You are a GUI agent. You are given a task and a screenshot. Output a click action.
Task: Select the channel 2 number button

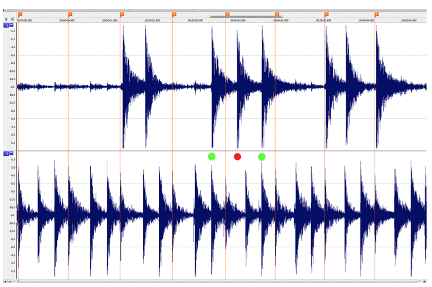tap(7, 154)
